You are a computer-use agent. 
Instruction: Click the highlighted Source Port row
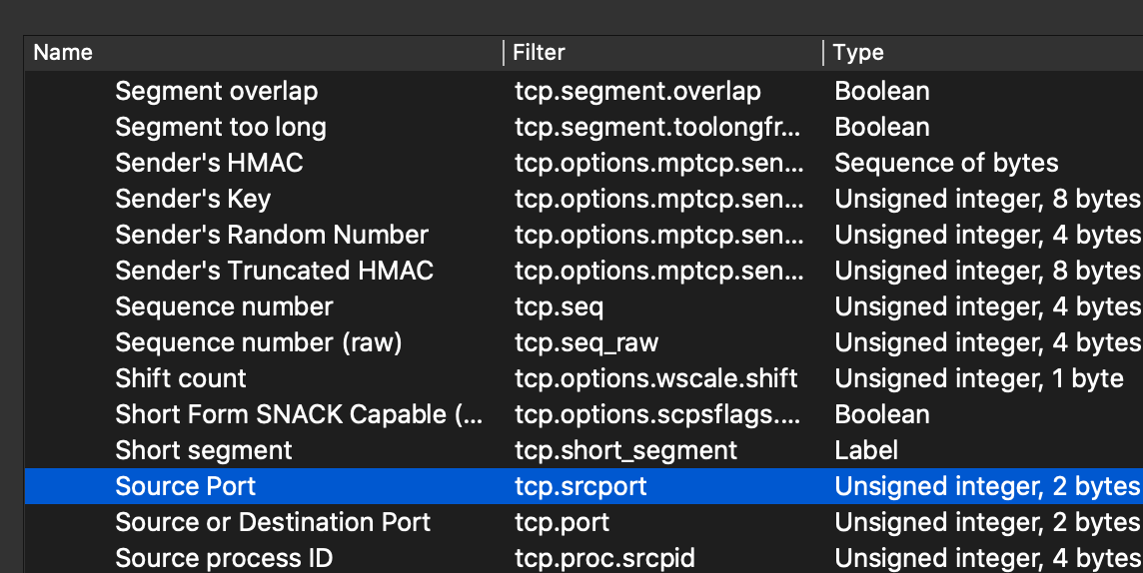186,486
